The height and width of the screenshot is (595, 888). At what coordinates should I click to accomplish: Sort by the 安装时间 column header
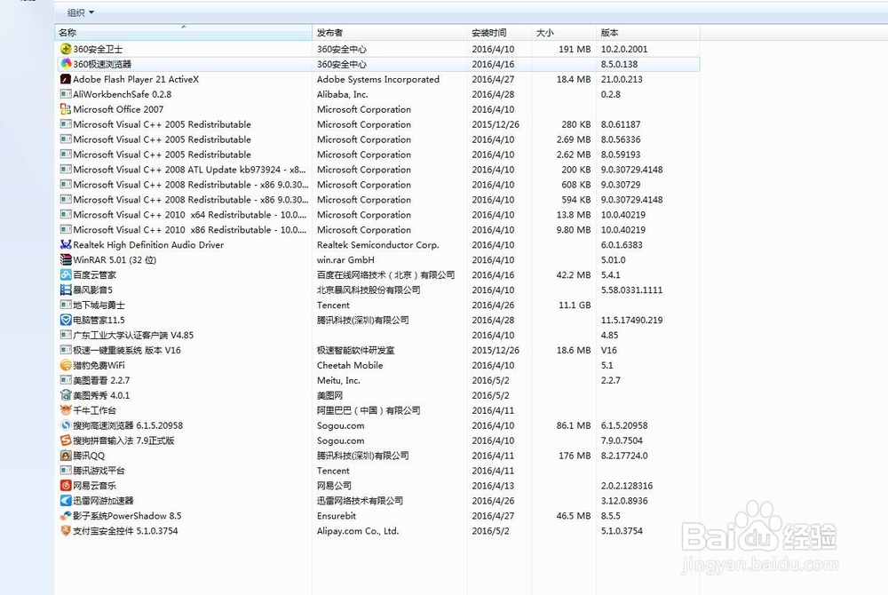[499, 33]
